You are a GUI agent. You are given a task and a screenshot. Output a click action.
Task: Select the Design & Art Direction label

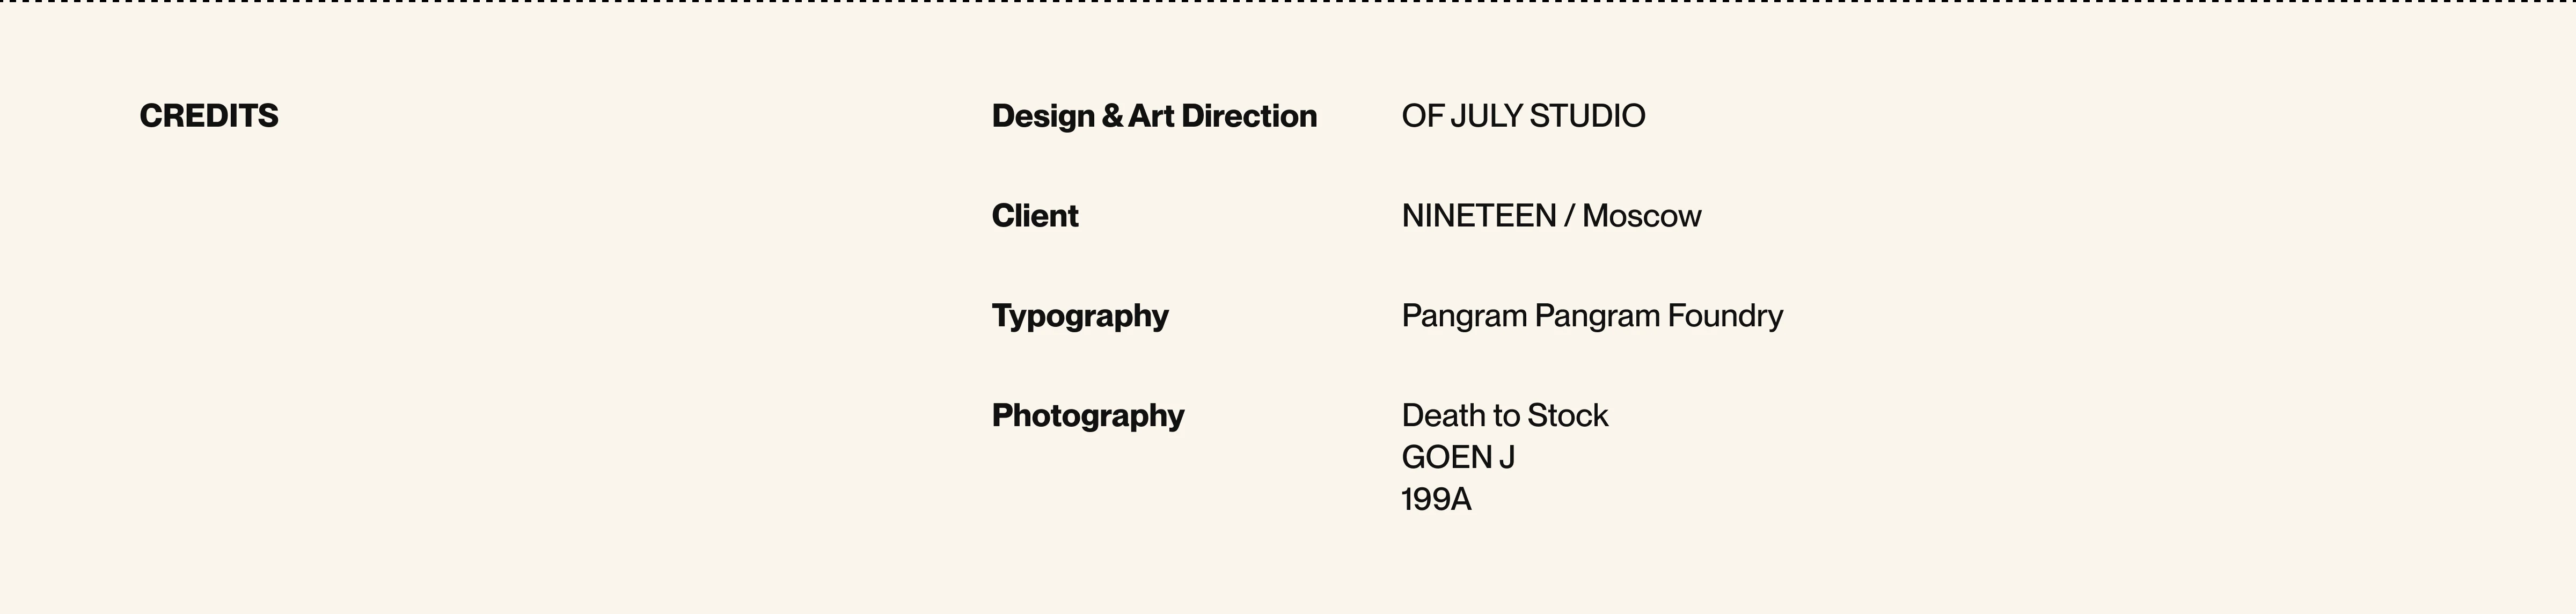[1153, 116]
